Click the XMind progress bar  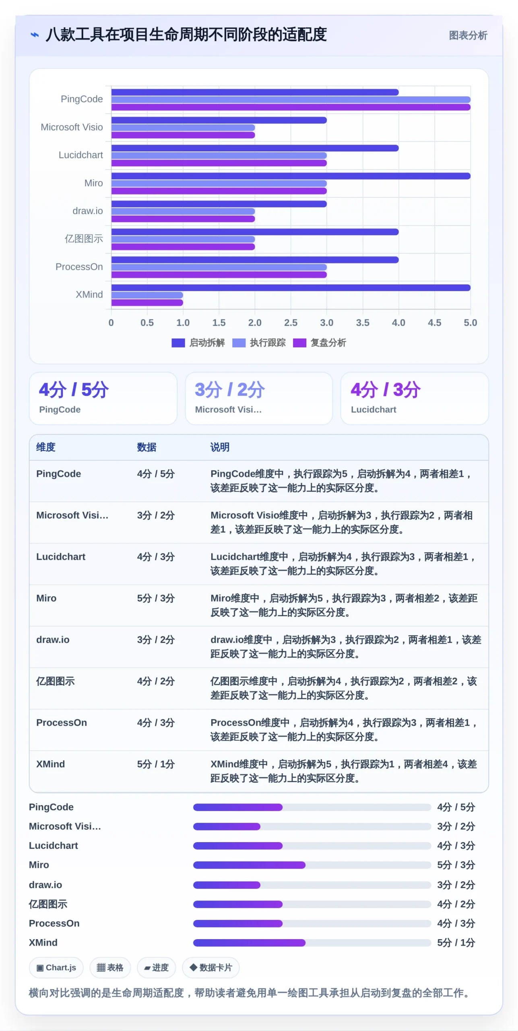tap(312, 943)
